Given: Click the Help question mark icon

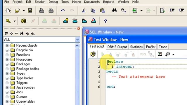Looking at the screenshot, I should pyautogui.click(x=105, y=21).
